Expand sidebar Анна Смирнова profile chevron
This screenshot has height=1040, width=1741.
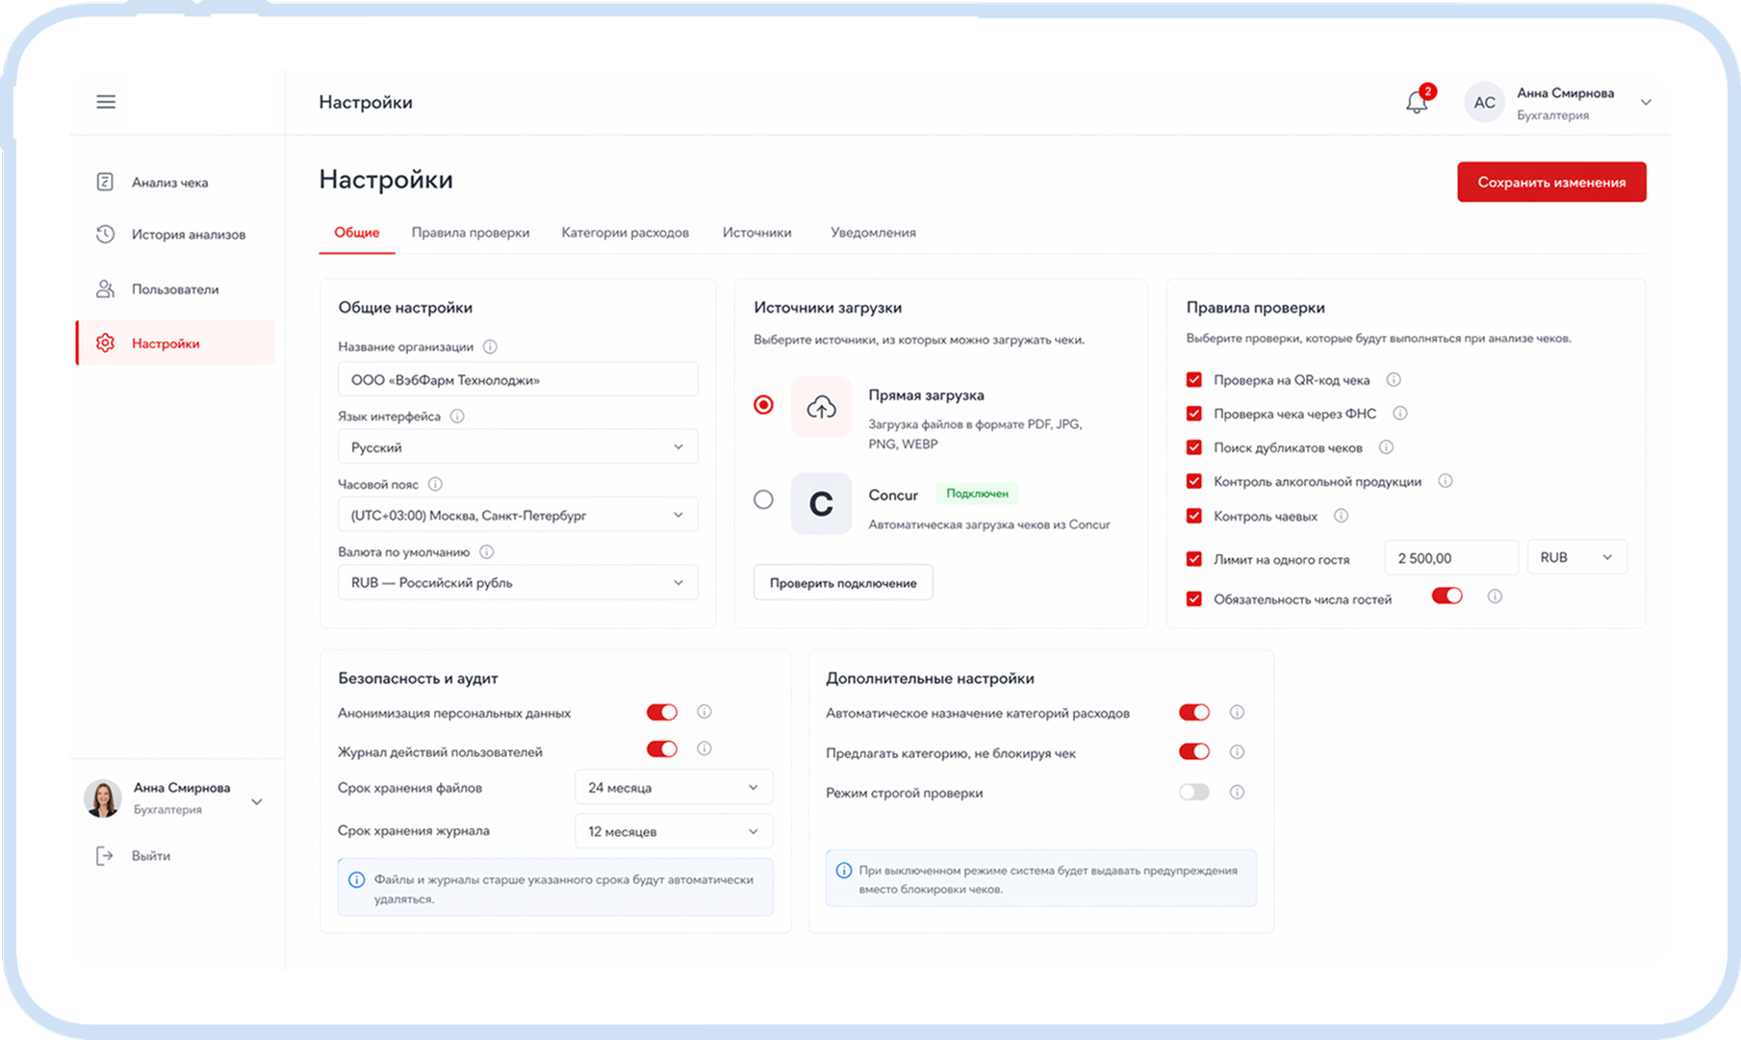point(257,801)
